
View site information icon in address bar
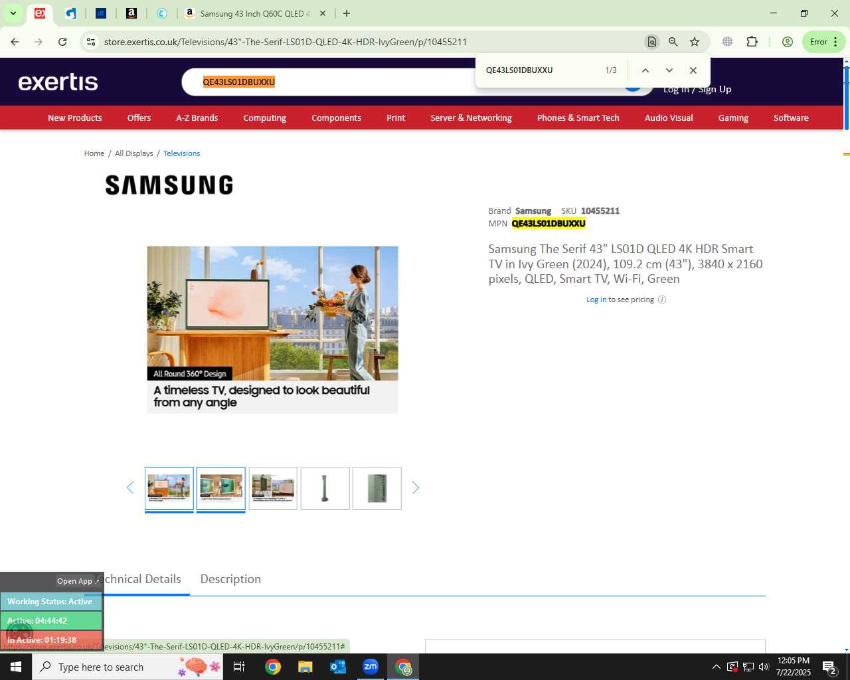click(x=91, y=42)
